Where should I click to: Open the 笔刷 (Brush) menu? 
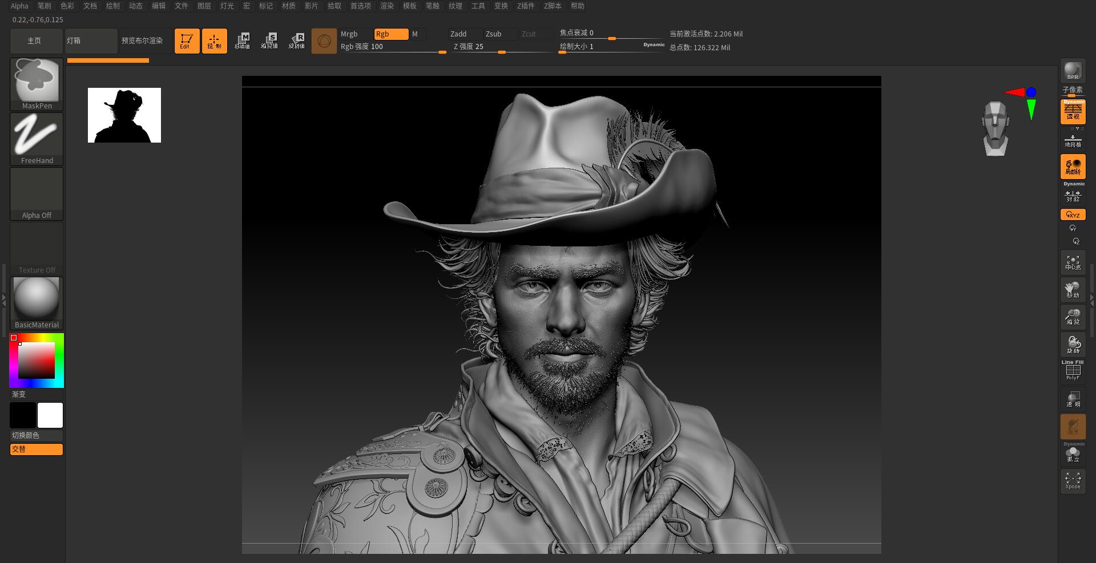(x=44, y=6)
